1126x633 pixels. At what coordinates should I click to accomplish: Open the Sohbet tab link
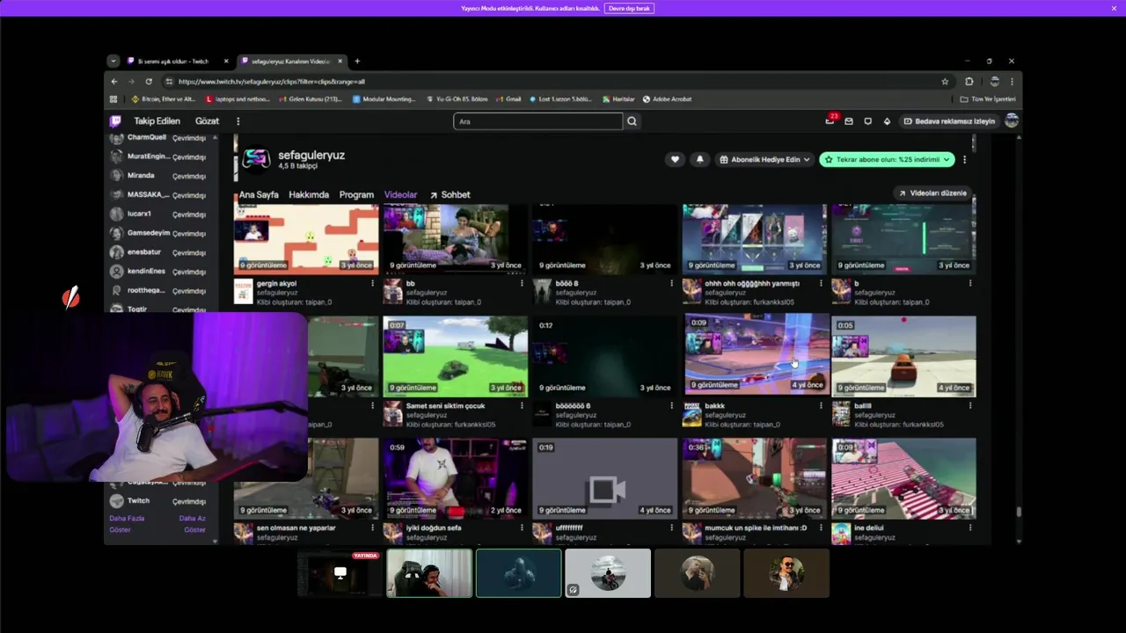coord(450,194)
